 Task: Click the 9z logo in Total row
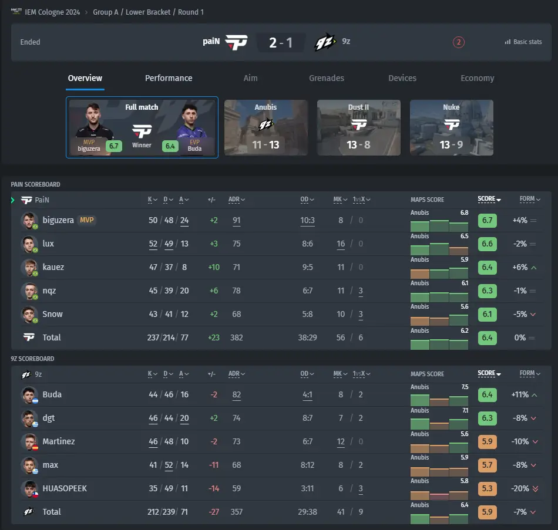(x=28, y=511)
